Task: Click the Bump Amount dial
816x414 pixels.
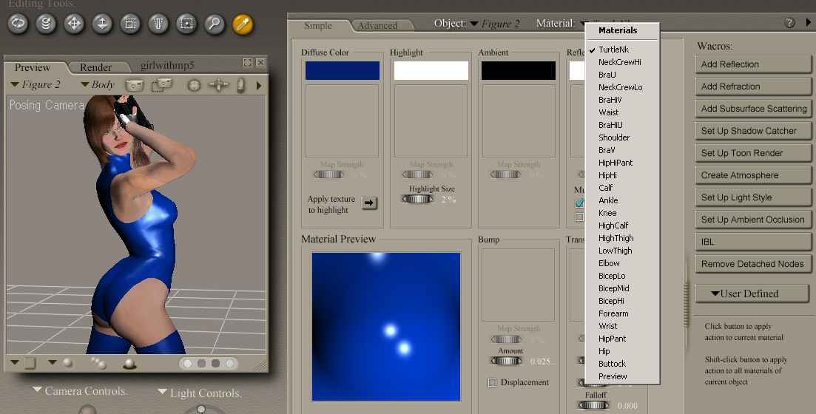Action: [505, 361]
